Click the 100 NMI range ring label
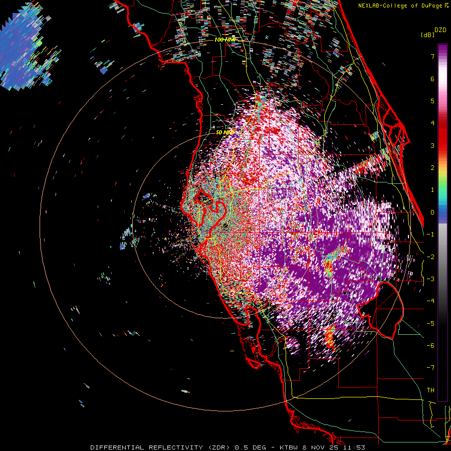The width and height of the screenshot is (451, 451). (x=225, y=40)
